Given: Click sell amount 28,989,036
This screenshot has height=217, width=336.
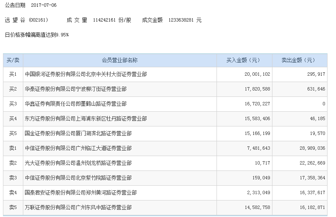Looking at the screenshot, I should coord(312,148).
